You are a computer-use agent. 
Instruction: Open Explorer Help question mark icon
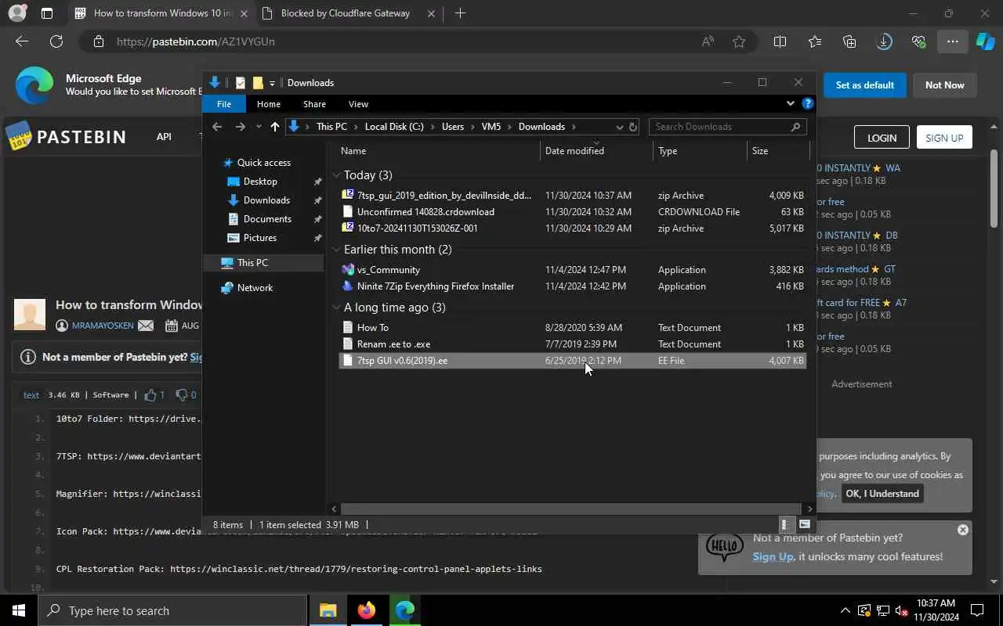click(x=808, y=103)
